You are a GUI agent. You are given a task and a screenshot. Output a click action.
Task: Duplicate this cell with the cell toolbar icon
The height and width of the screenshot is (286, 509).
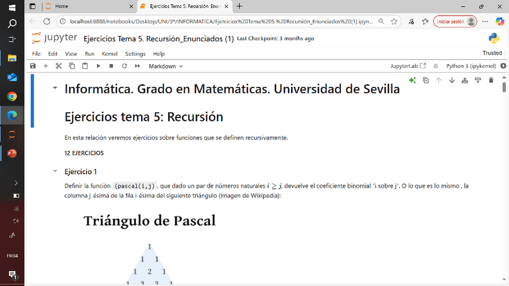[426, 80]
